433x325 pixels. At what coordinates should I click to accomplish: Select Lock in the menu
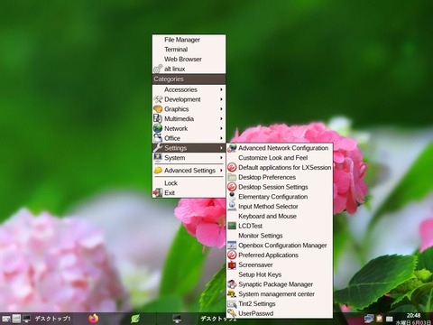pyautogui.click(x=189, y=183)
